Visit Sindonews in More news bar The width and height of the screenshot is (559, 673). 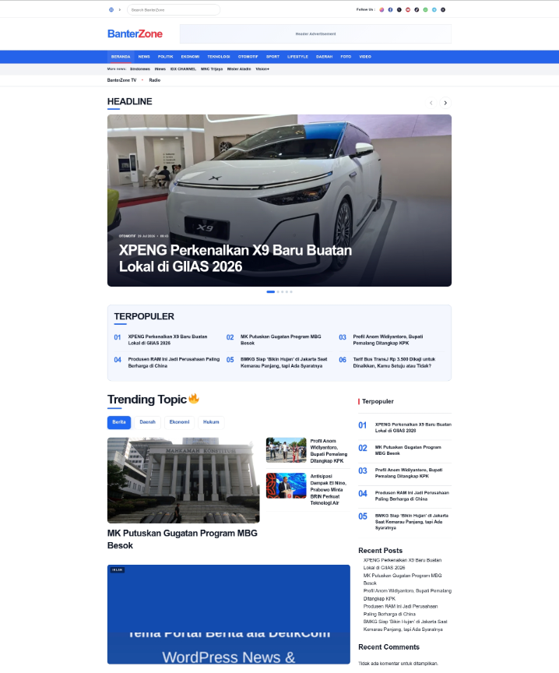(x=140, y=69)
